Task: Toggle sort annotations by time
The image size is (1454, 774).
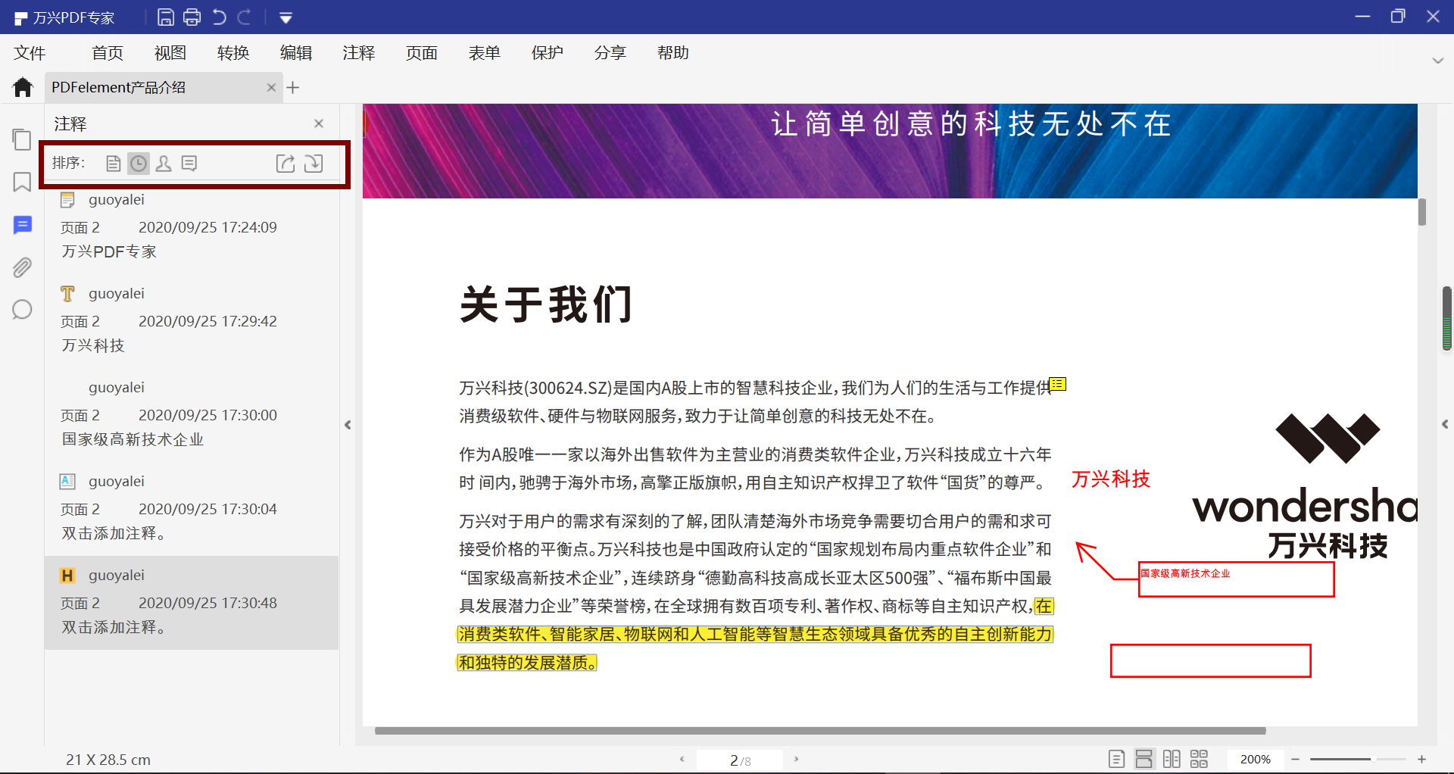Action: pos(138,163)
